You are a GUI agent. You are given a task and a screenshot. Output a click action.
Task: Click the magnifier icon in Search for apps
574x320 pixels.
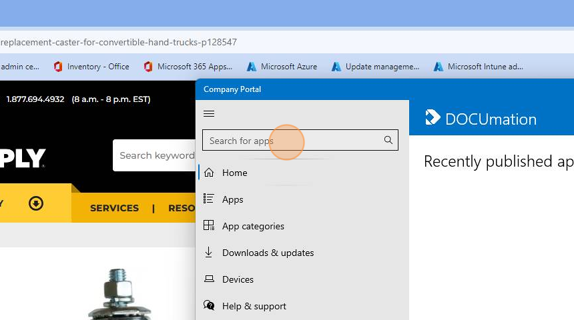pos(388,140)
